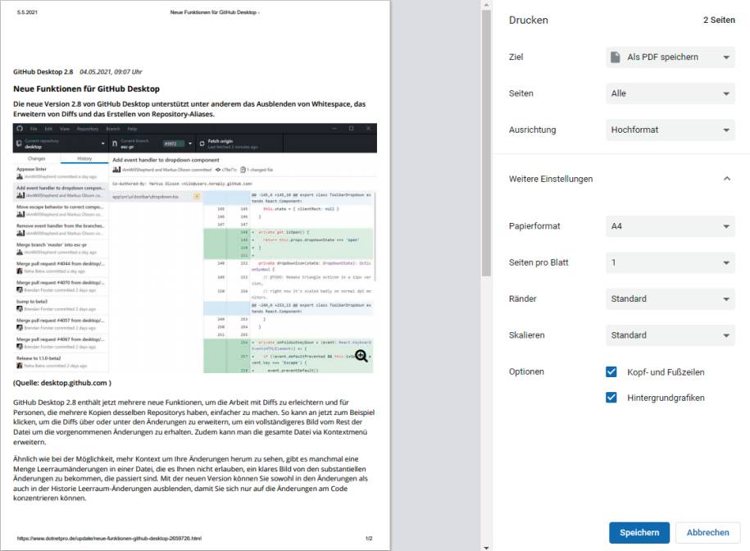Click the small centered page header title text
The image size is (750, 551).
pos(215,12)
